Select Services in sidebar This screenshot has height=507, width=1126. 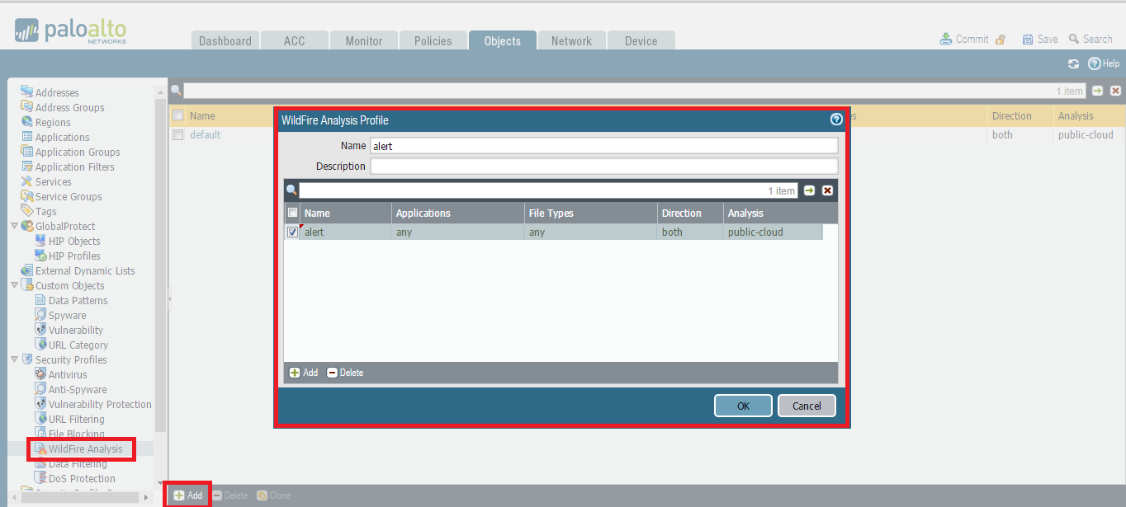click(53, 181)
